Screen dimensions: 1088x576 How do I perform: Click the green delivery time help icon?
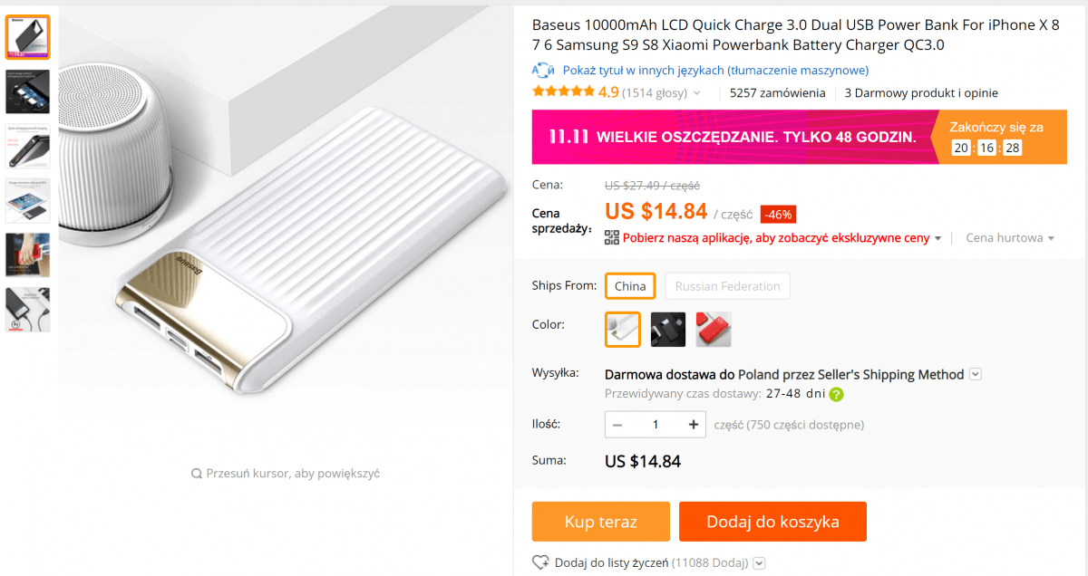coord(836,394)
